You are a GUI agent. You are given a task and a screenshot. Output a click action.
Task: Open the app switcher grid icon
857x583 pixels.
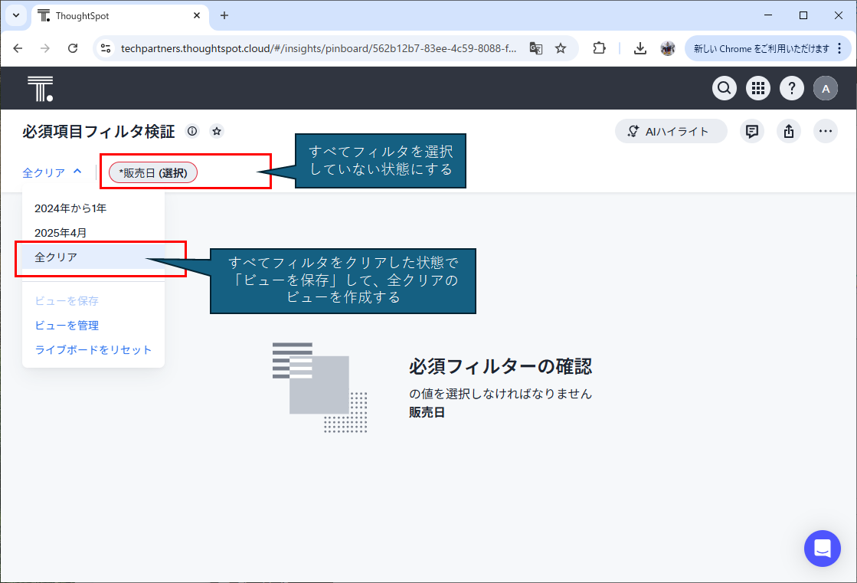pyautogui.click(x=758, y=89)
